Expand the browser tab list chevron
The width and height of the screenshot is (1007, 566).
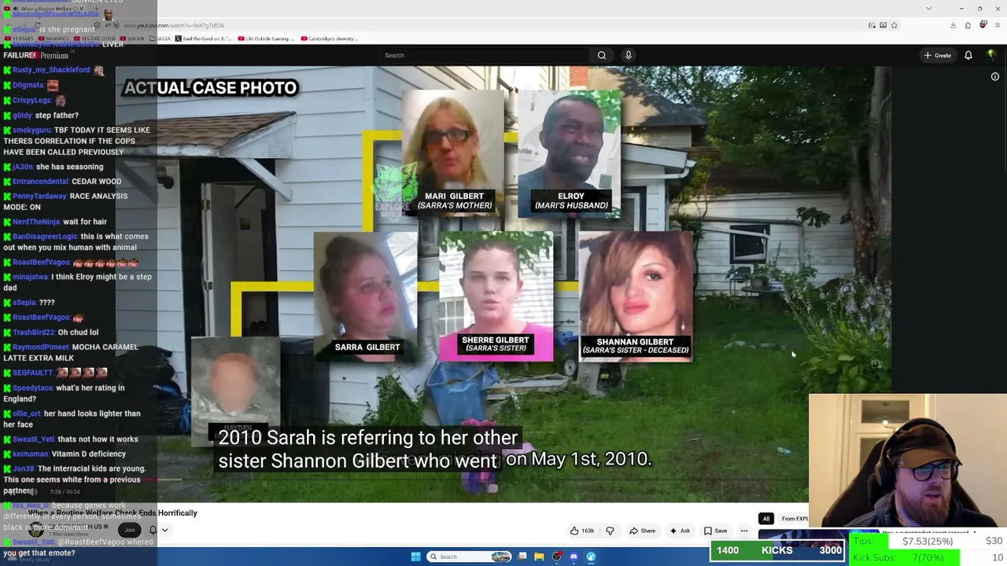click(x=929, y=8)
